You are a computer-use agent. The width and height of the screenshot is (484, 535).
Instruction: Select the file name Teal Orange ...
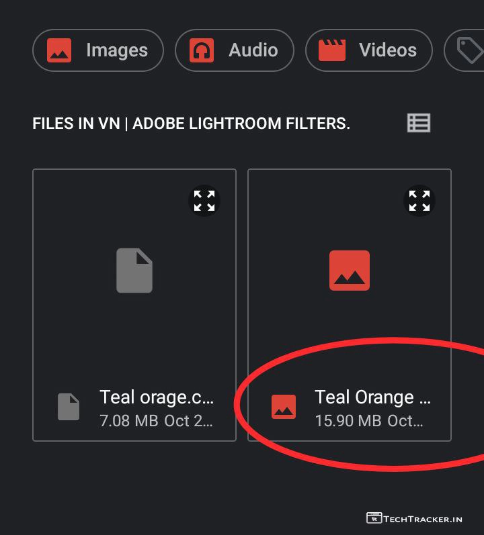[372, 397]
